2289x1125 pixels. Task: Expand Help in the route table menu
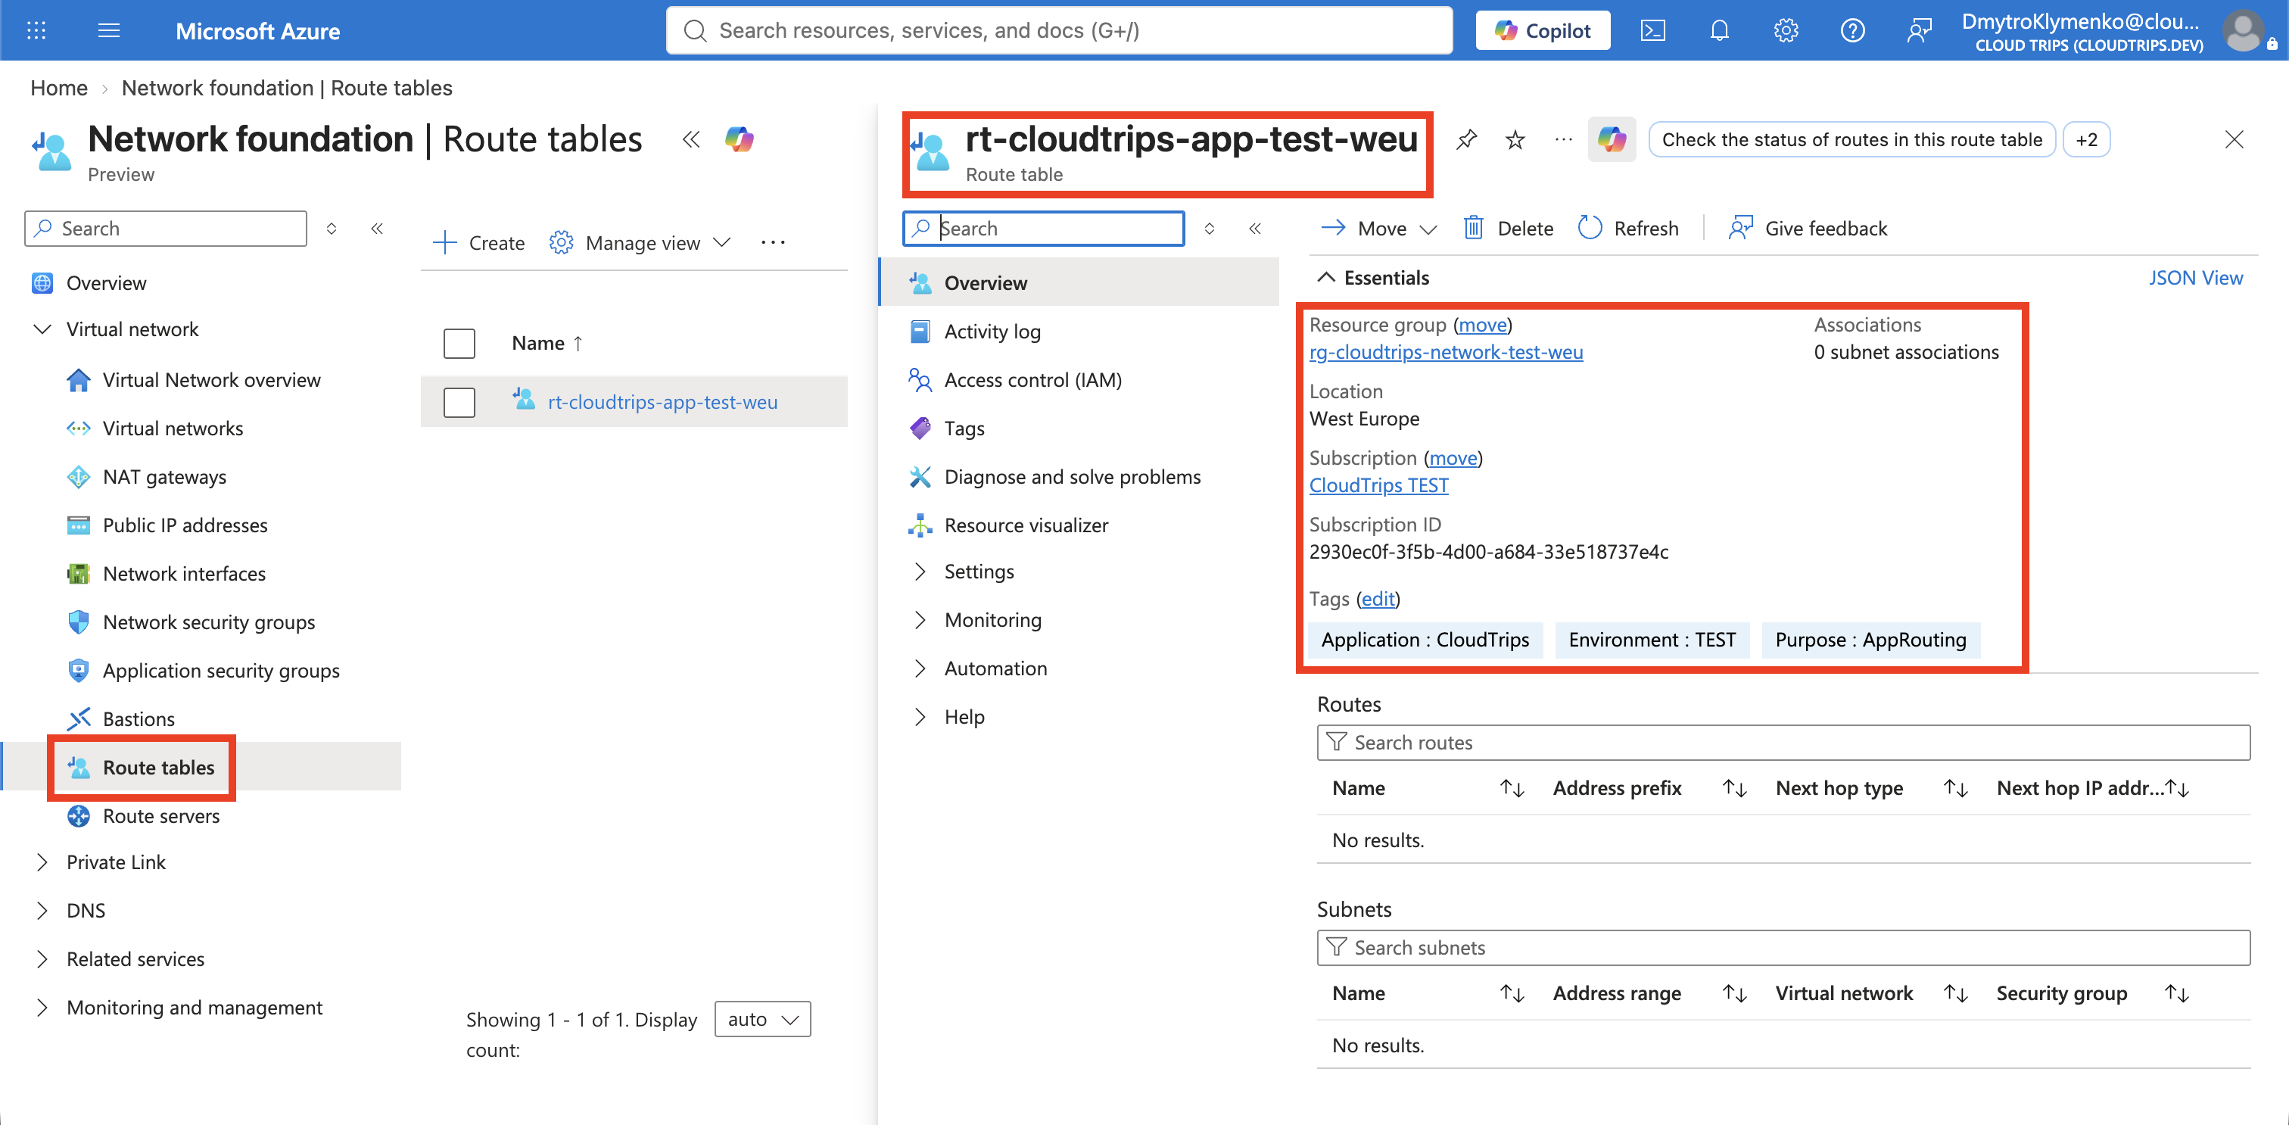pos(920,716)
